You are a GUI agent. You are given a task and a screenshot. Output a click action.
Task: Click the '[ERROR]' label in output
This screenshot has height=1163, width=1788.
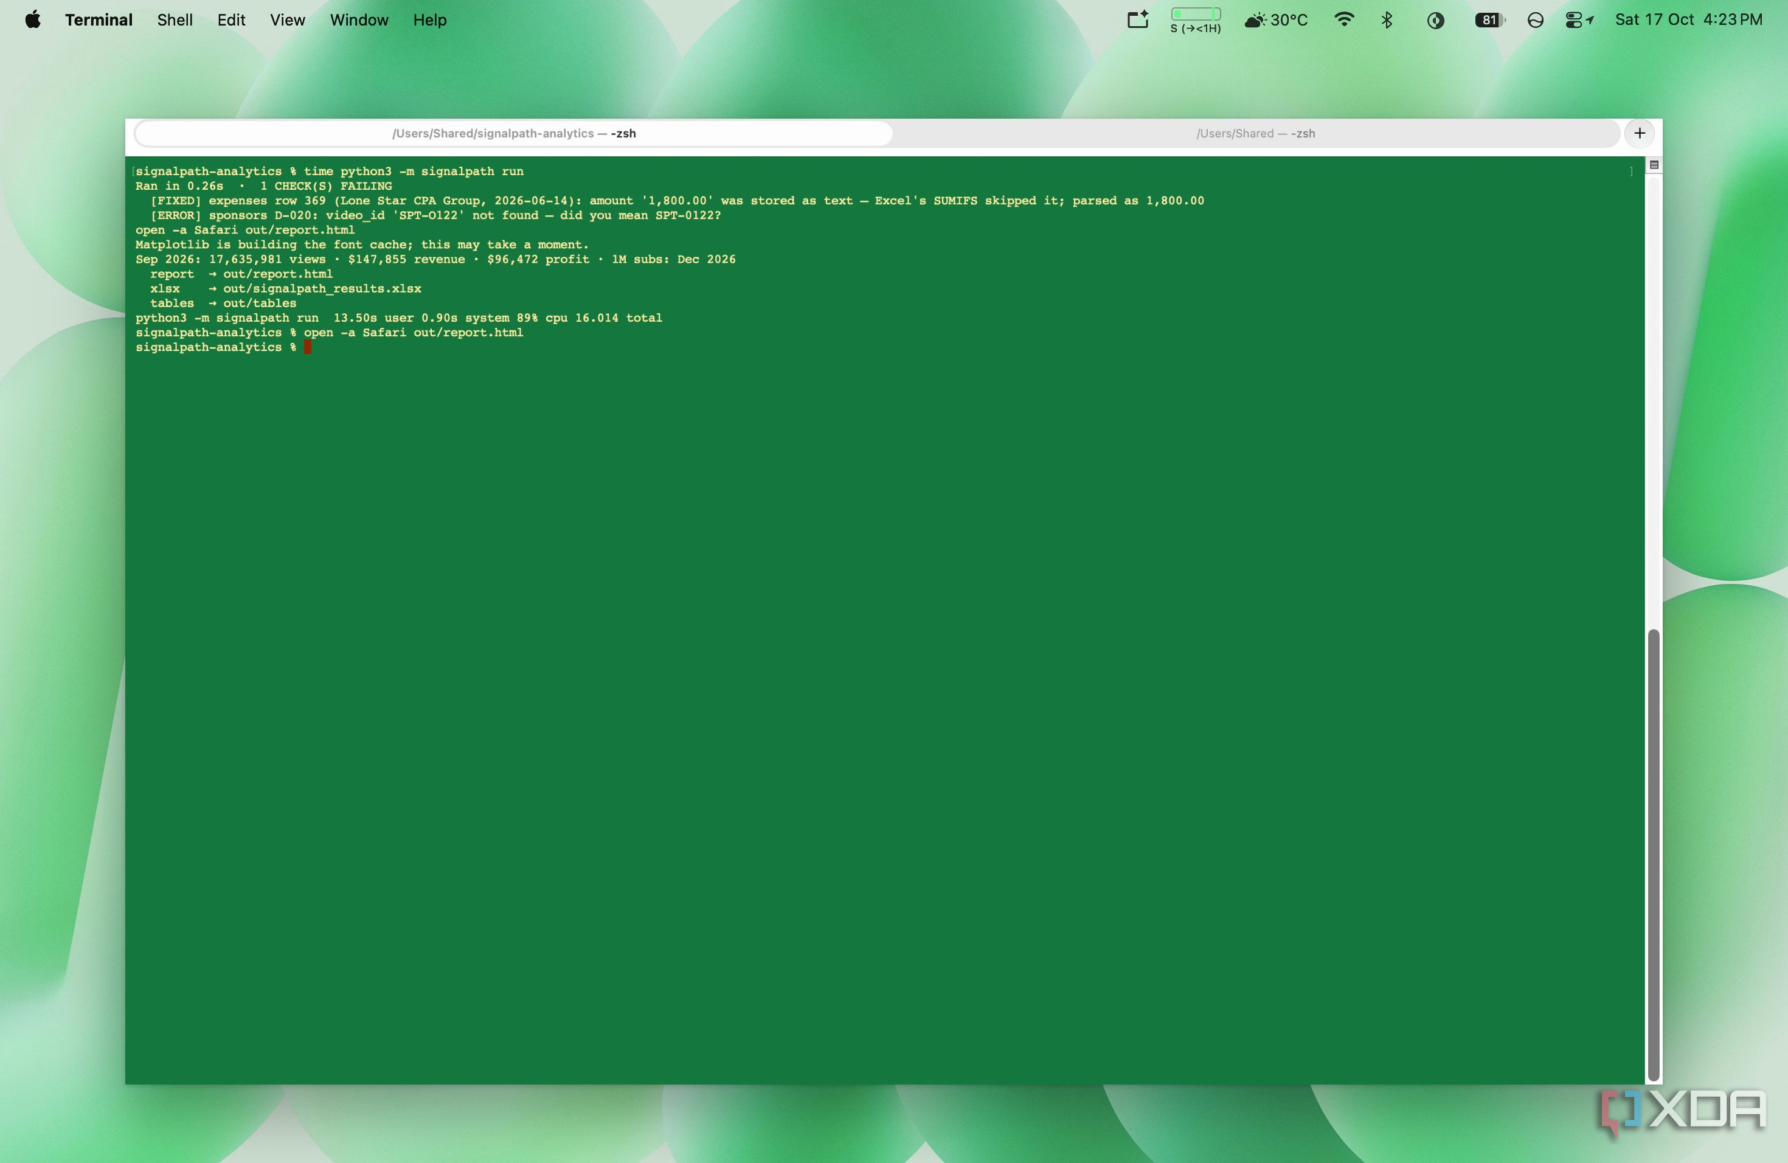[x=176, y=215]
